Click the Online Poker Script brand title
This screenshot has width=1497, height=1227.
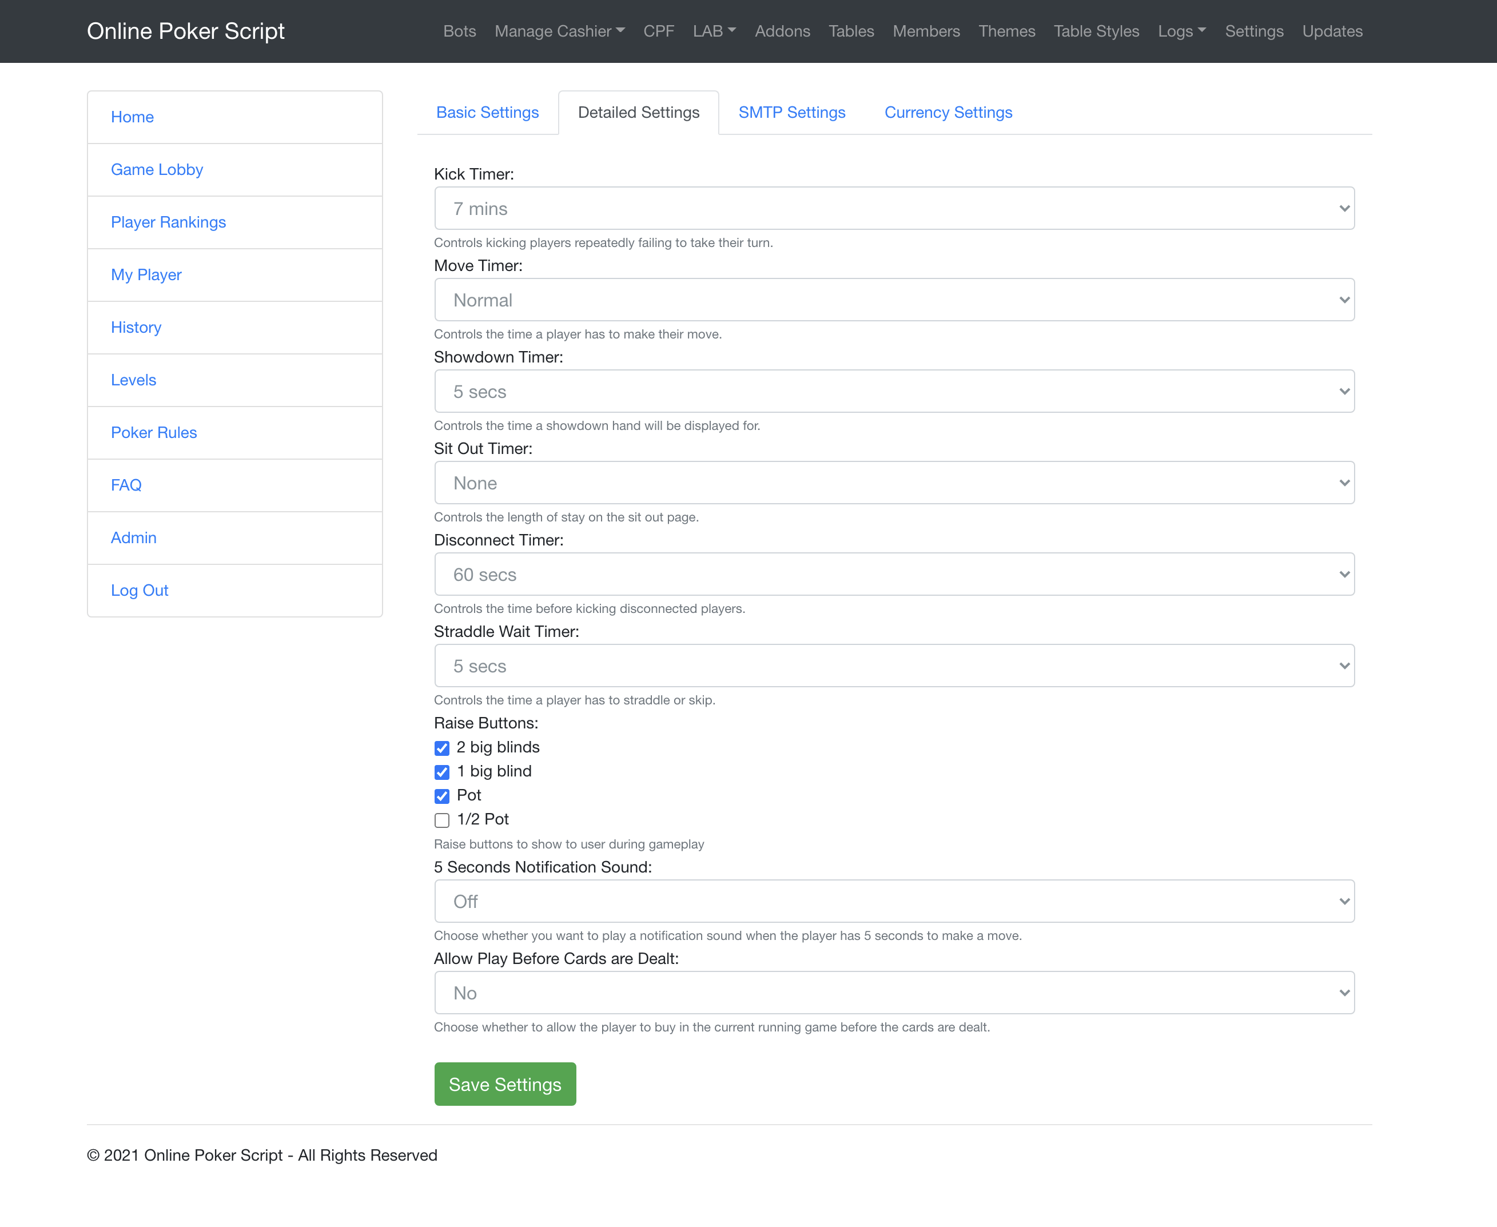185,31
